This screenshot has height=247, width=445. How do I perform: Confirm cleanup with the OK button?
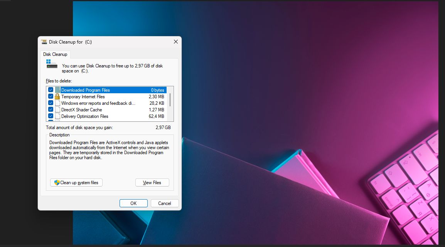(133, 203)
